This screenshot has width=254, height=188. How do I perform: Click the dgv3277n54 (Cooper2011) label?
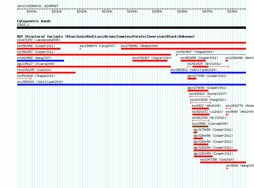coord(207,76)
